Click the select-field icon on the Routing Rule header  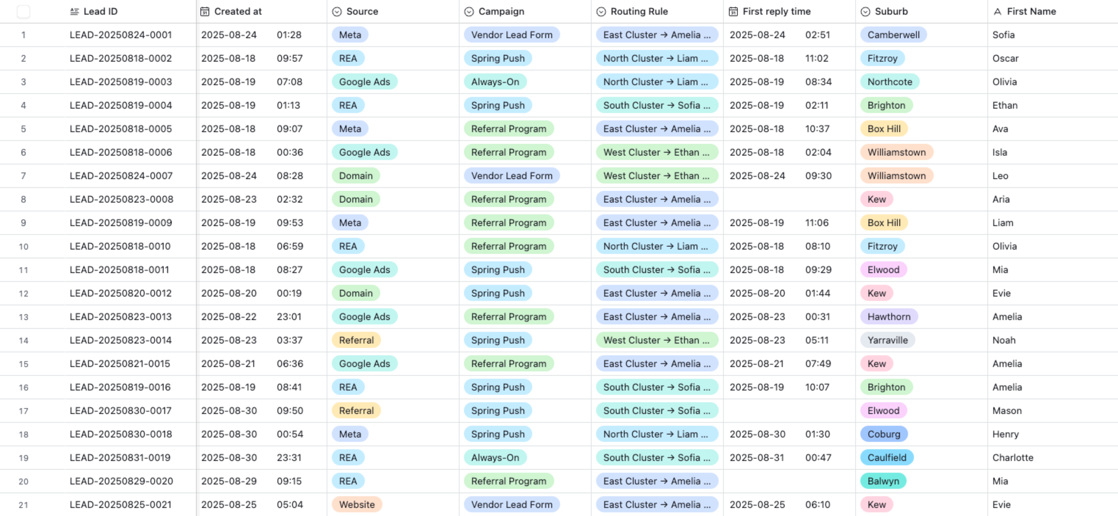coord(601,12)
